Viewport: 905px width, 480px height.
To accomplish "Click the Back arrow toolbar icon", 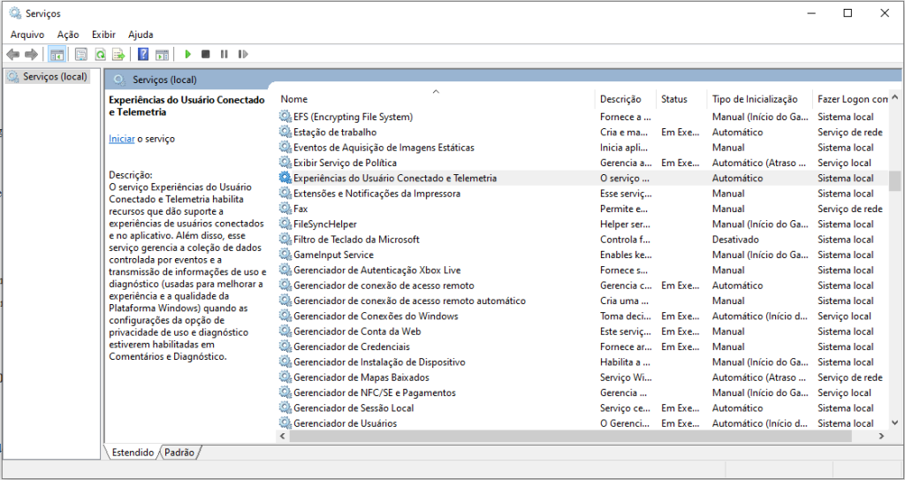I will pos(12,54).
